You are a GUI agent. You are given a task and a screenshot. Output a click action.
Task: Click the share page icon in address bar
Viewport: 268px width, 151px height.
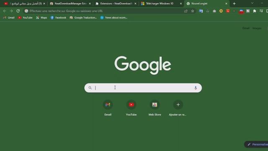coord(186,11)
